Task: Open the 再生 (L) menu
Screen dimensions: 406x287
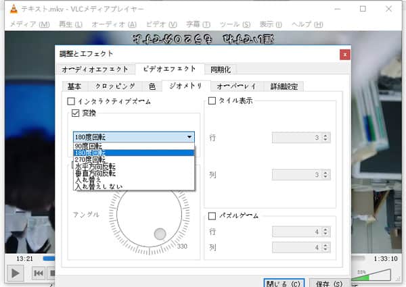Action: [70, 24]
